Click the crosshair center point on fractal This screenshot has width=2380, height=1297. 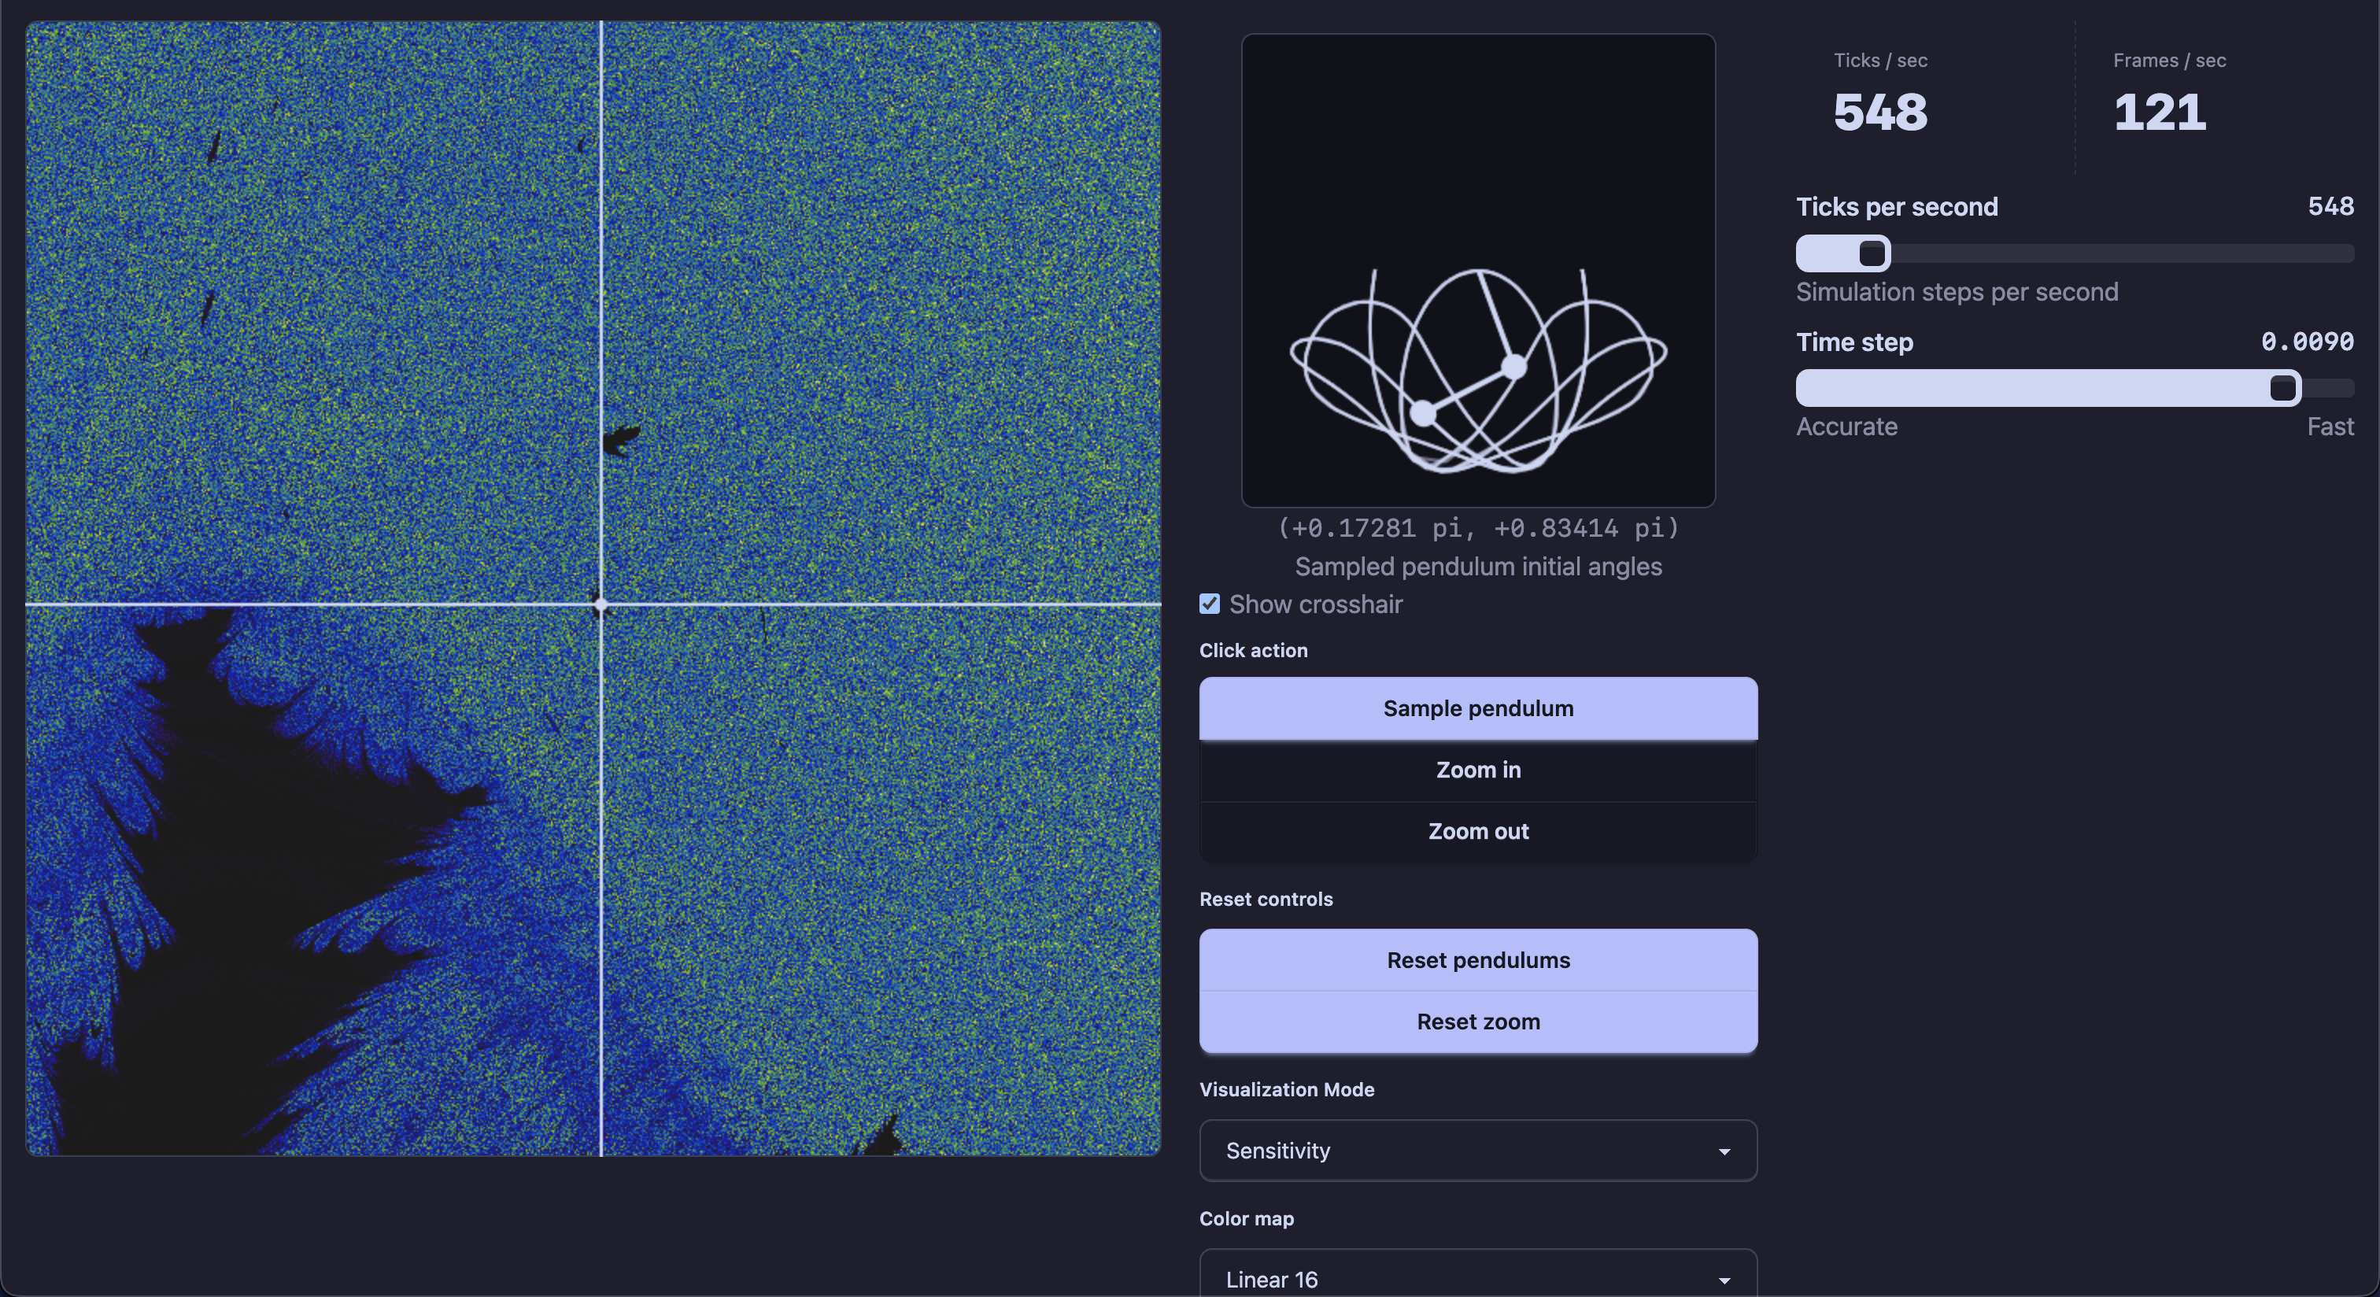click(x=601, y=605)
